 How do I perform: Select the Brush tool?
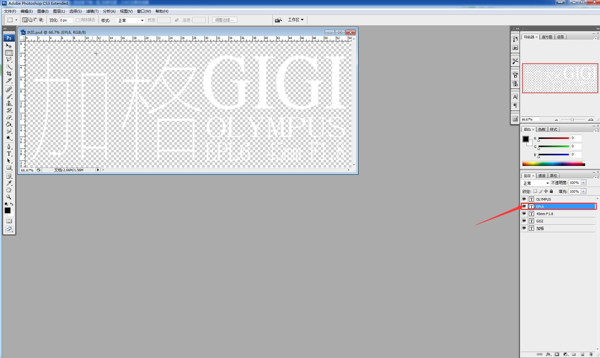9,97
